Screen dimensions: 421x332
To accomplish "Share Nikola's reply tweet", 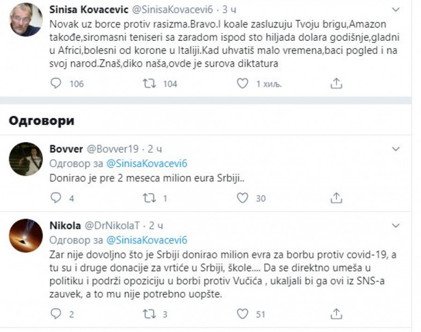I will (x=336, y=314).
